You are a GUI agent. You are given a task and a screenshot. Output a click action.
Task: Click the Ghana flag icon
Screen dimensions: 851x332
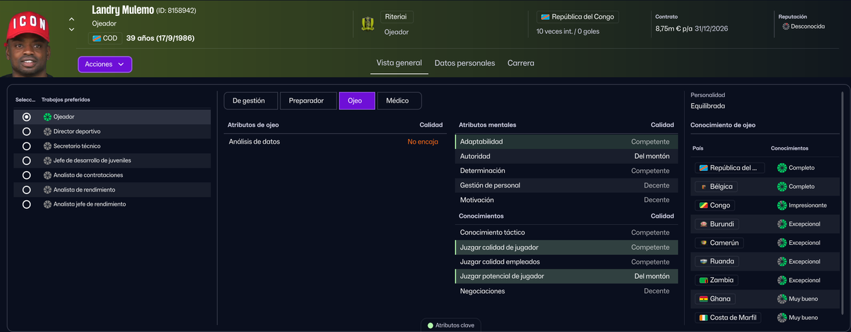point(703,299)
